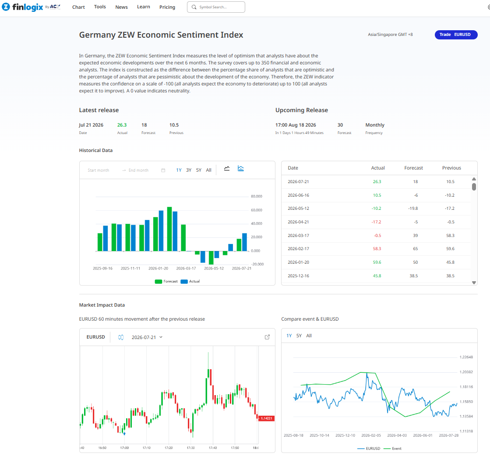The image size is (490, 463).
Task: Open the Tools menu dropdown
Action: coord(100,7)
